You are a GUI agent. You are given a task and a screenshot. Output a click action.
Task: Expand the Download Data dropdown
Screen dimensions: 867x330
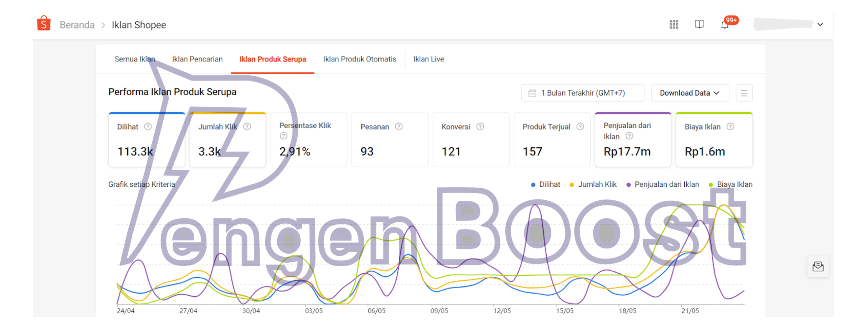click(690, 93)
